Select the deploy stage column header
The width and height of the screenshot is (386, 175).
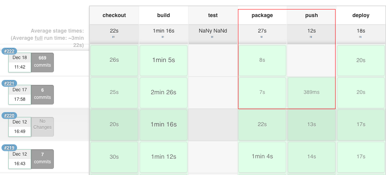[x=361, y=16]
